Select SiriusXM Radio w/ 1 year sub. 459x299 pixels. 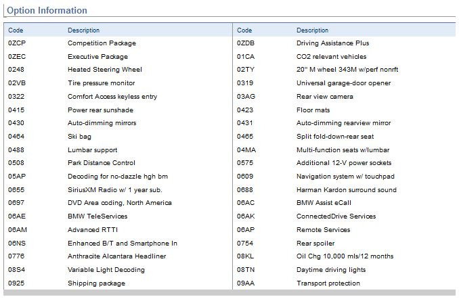[x=115, y=190]
